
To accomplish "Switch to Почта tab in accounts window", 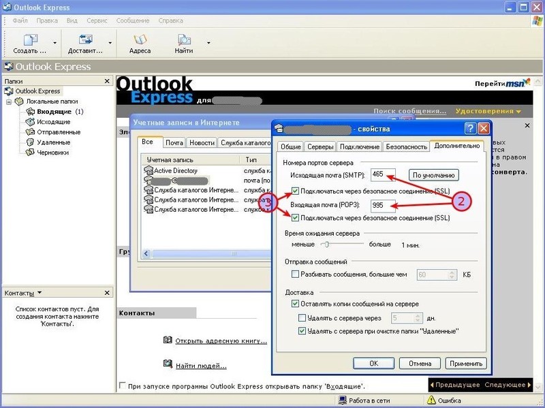I will 174,143.
